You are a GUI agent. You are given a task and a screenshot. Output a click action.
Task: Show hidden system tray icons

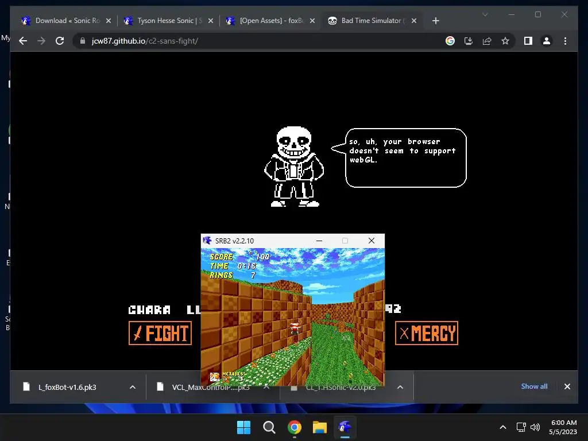tap(503, 427)
